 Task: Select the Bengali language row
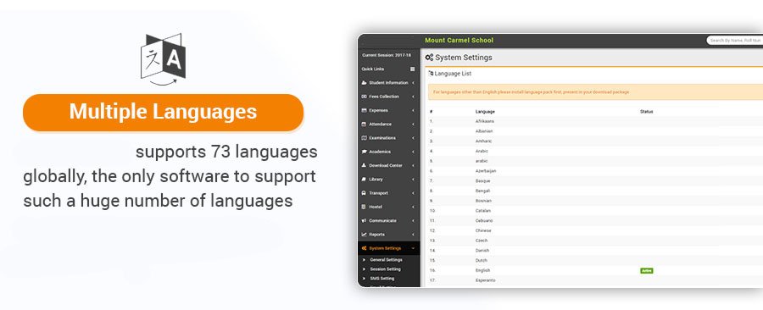pos(594,191)
